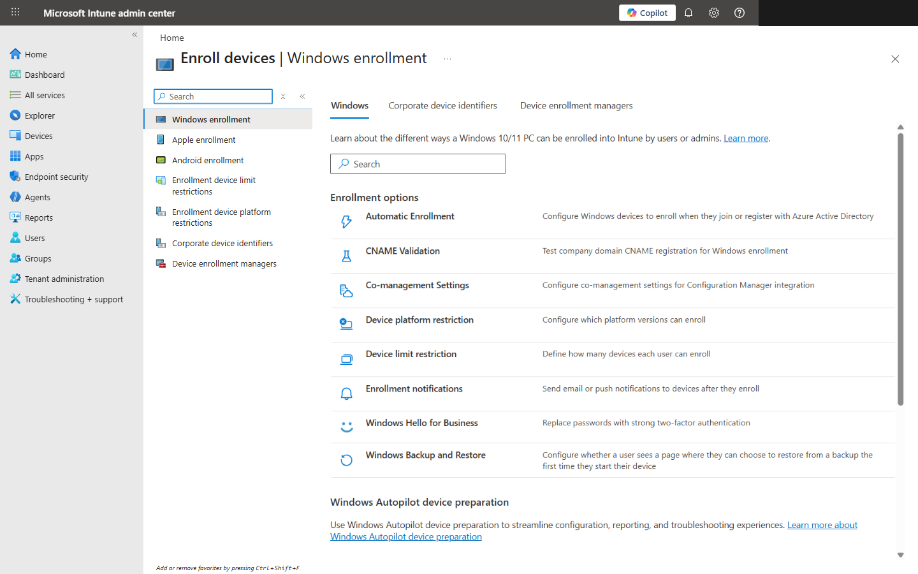This screenshot has width=918, height=574.
Task: Click the Enrollment notifications bell icon
Action: 346,394
